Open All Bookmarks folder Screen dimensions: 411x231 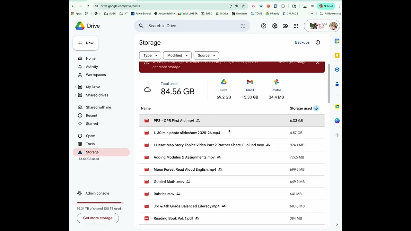(330, 14)
